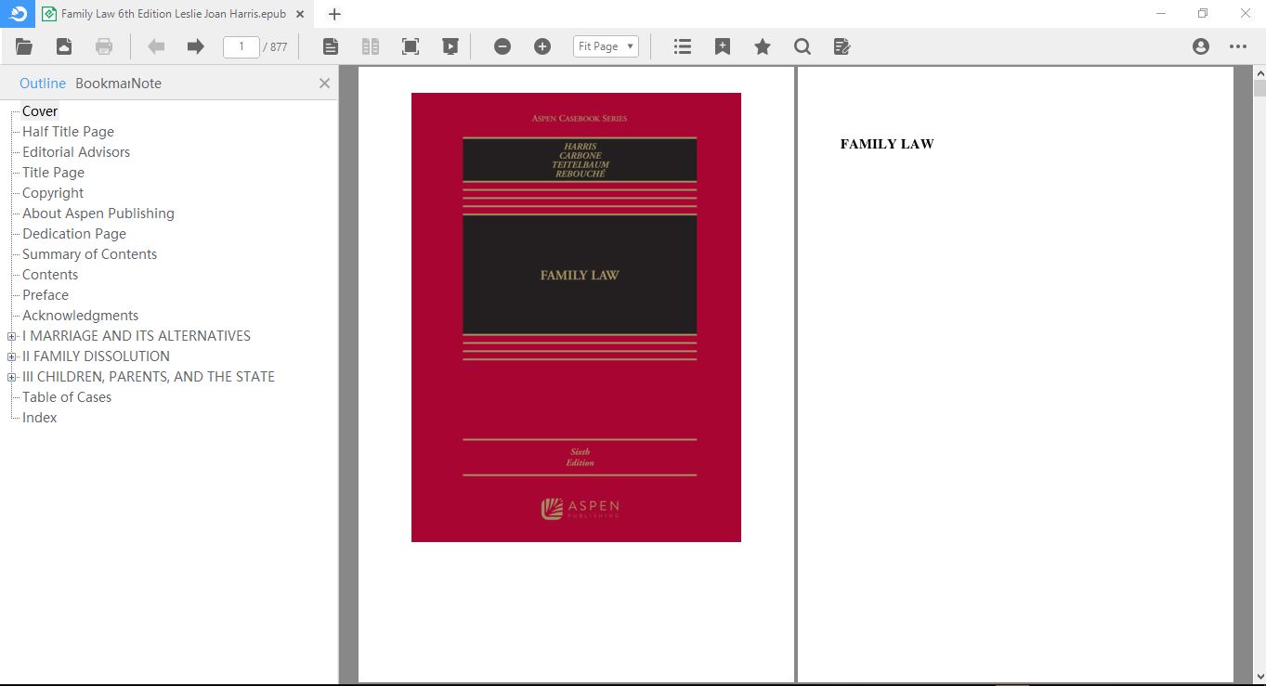
Task: Click the page number input field
Action: point(241,46)
